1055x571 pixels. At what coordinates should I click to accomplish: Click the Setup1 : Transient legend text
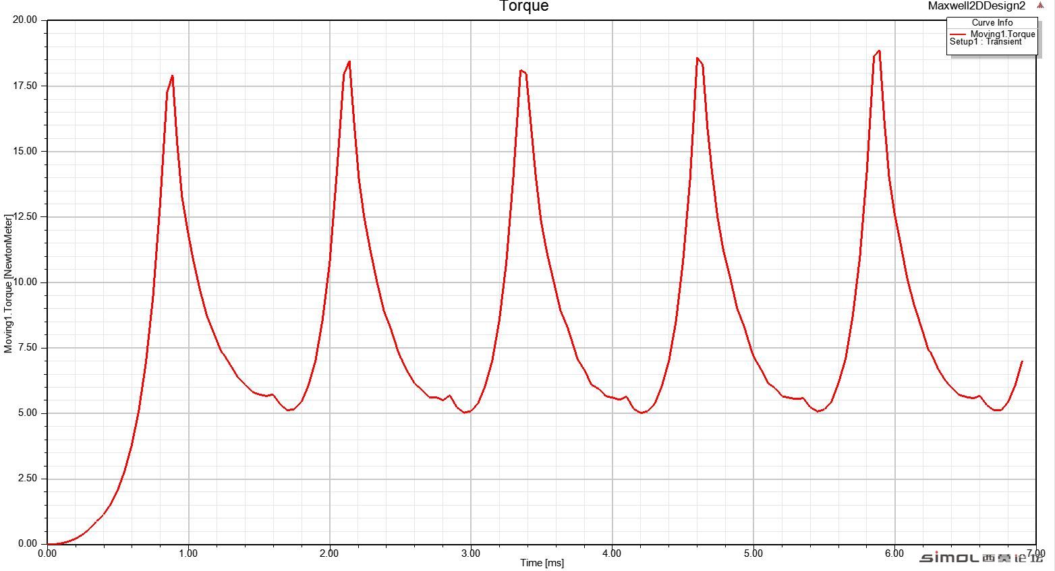(x=986, y=42)
